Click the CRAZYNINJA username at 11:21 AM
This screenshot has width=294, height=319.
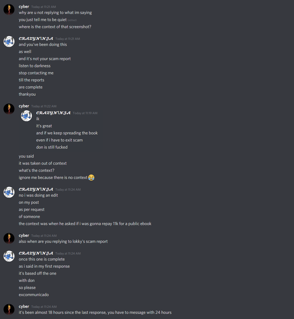pos(36,39)
